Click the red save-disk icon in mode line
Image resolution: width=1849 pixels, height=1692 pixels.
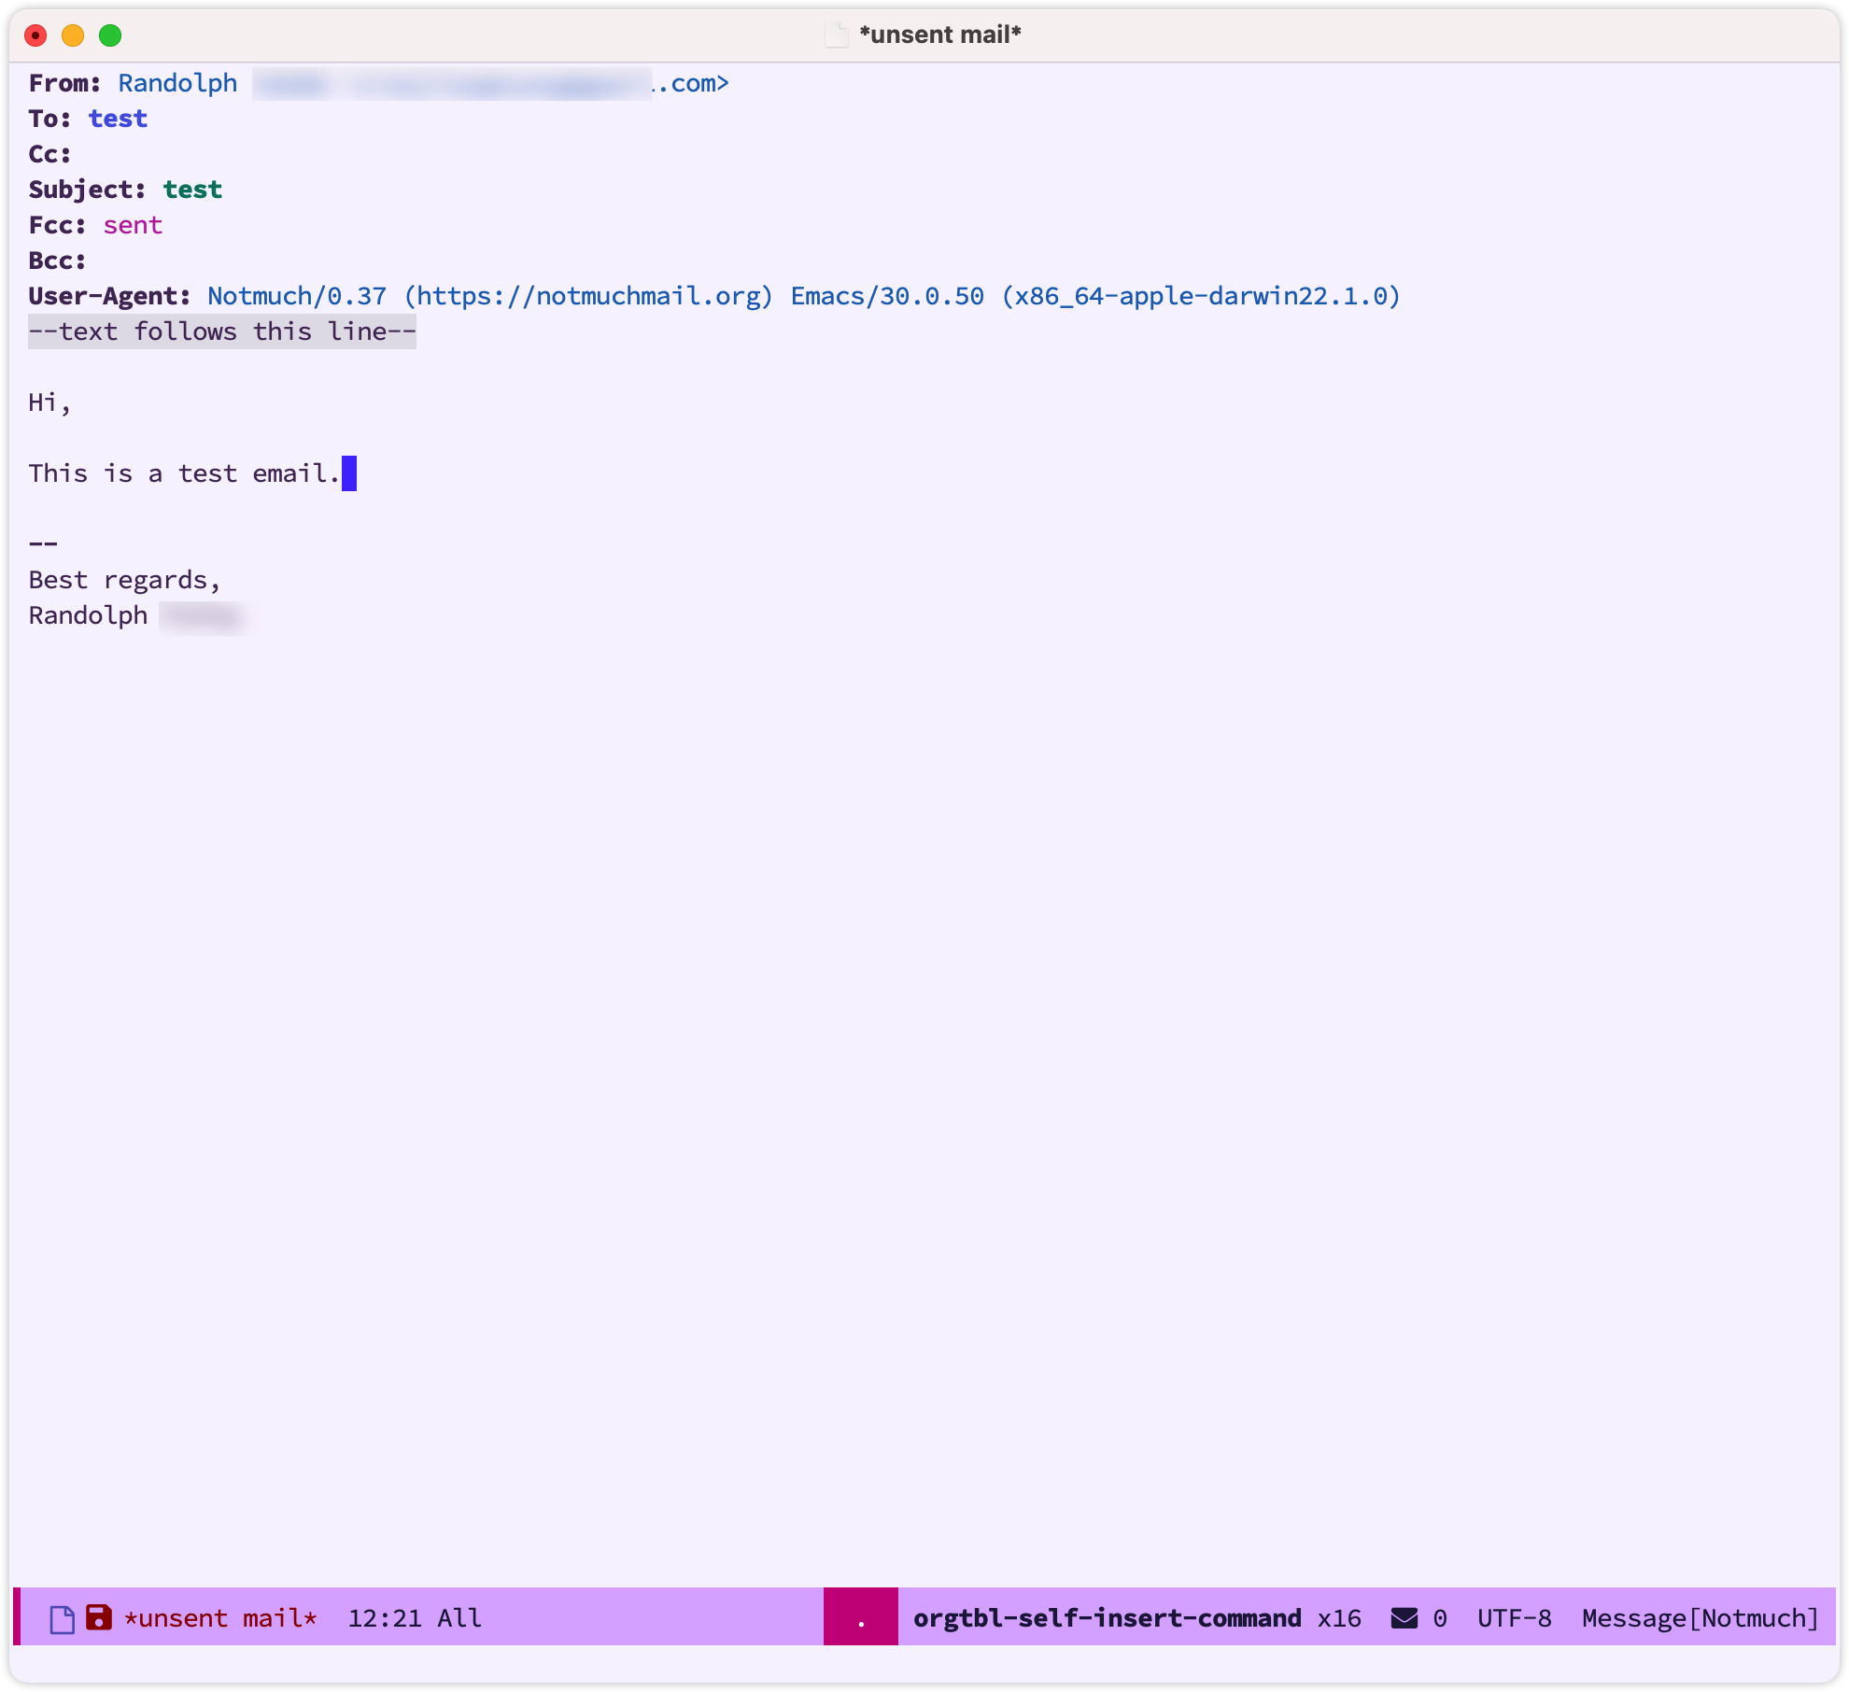click(x=98, y=1617)
